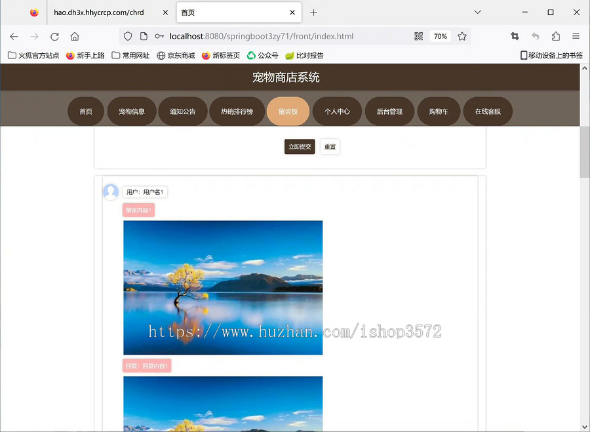Click the 回复：回复内容1 reply tag

147,366
